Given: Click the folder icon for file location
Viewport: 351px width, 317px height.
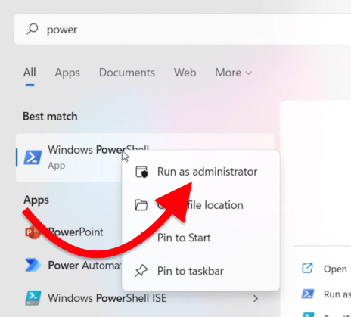Looking at the screenshot, I should pos(141,205).
